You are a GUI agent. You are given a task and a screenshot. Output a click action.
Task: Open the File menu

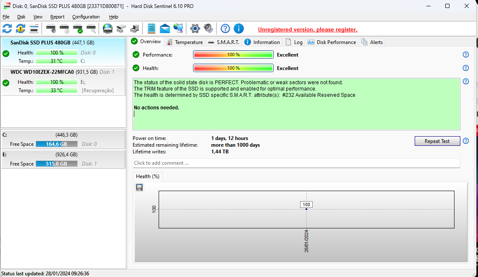click(6, 17)
